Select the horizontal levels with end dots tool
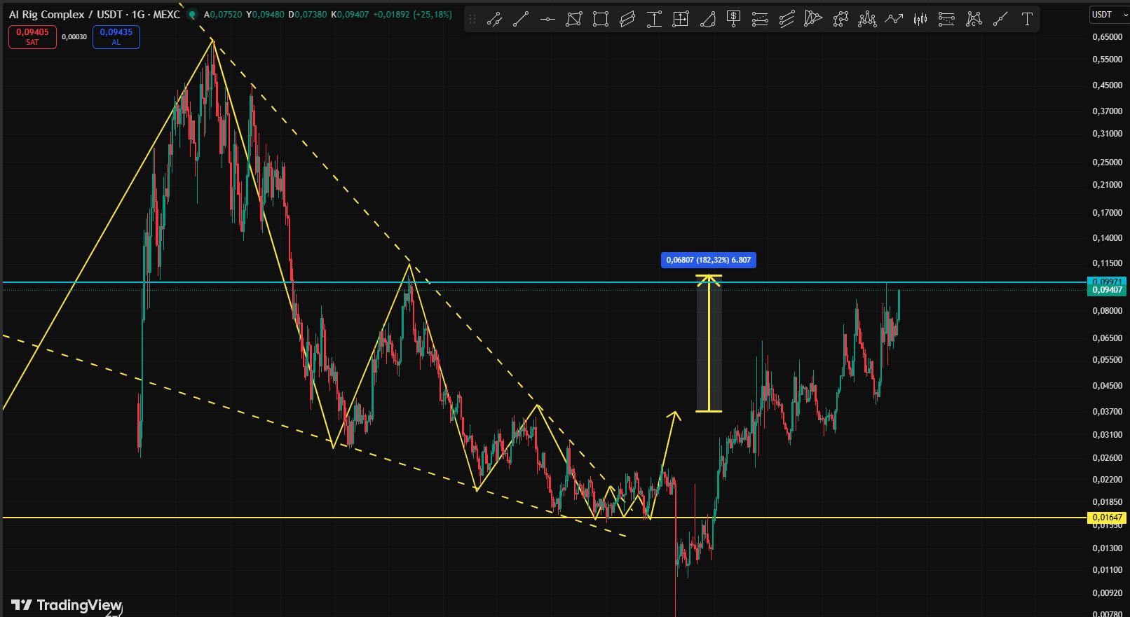This screenshot has width=1130, height=617. tap(946, 20)
